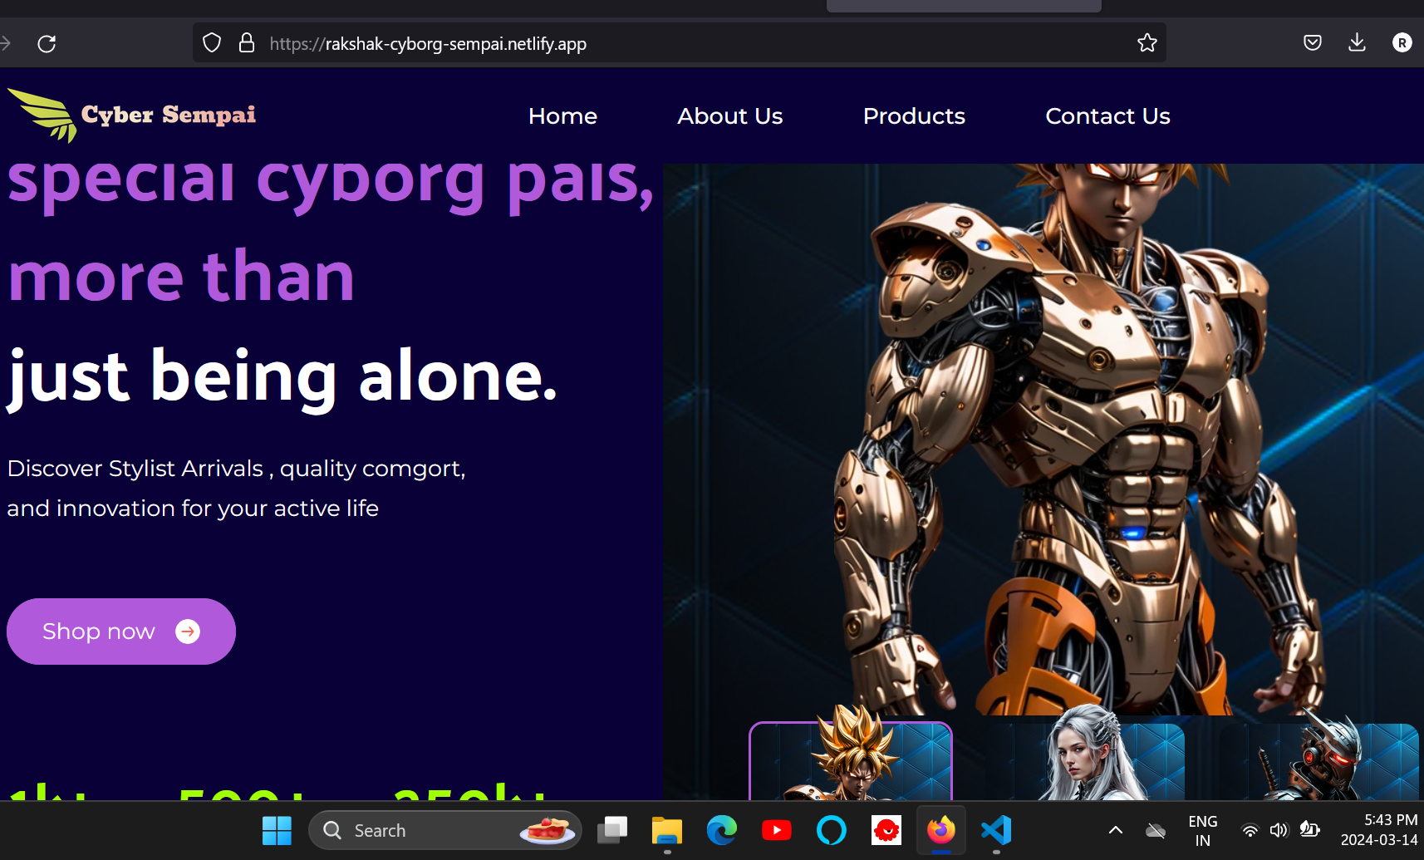The image size is (1424, 860).
Task: Open the Firefox account profile icon
Action: pyautogui.click(x=1402, y=42)
